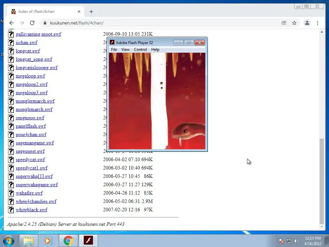This screenshot has height=247, width=329.
Task: Click file icon beside sagequest.swf
Action: point(11,151)
